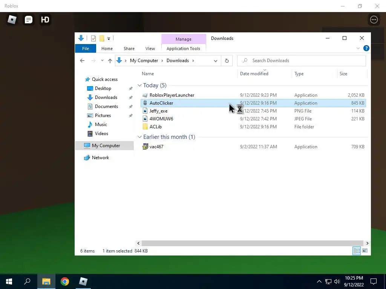Screen dimensions: 386x289
Task: Open the taskbar search icon
Action: tap(27, 281)
